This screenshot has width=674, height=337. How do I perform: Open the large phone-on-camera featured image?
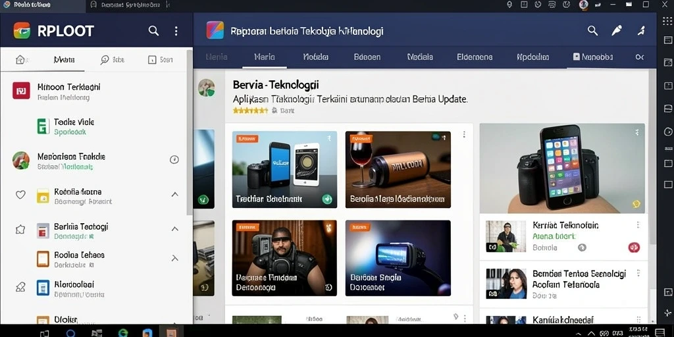pyautogui.click(x=562, y=168)
